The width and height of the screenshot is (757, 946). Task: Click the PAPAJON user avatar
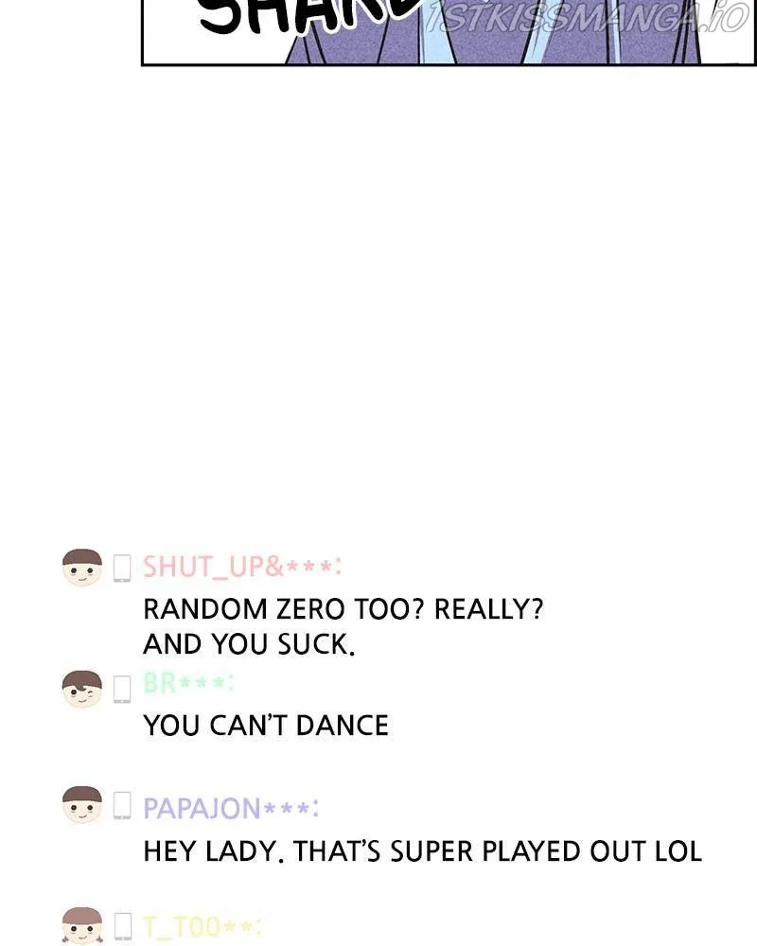(82, 805)
